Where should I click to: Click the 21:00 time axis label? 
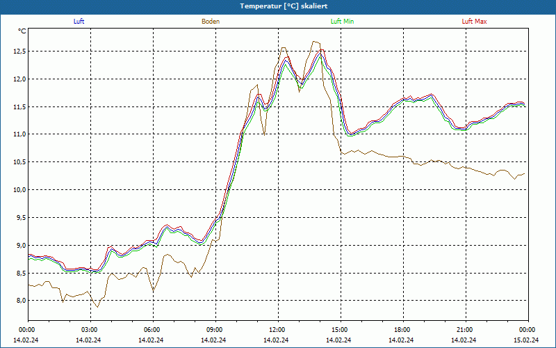pos(464,330)
